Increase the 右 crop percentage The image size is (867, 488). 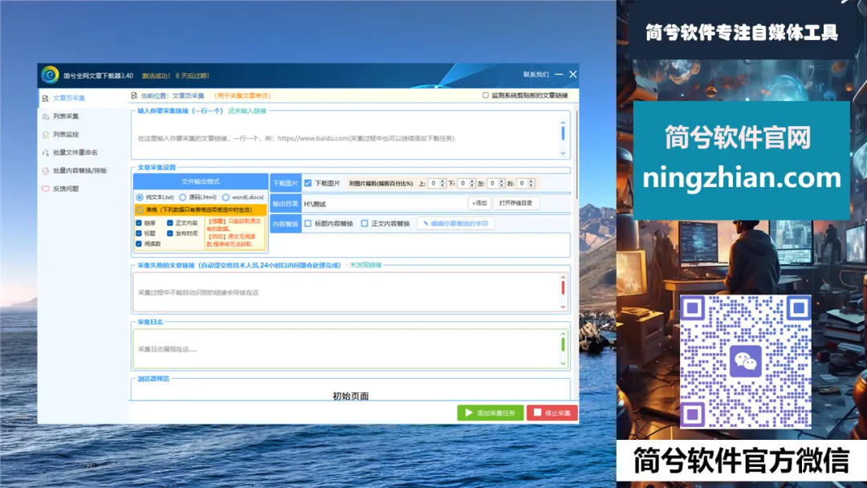click(531, 181)
